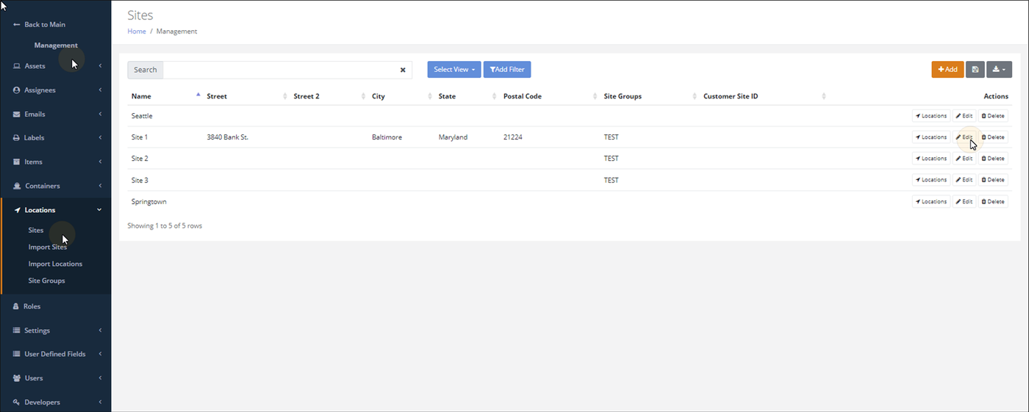Image resolution: width=1029 pixels, height=412 pixels.
Task: Expand the Users menu chevron
Action: [100, 378]
